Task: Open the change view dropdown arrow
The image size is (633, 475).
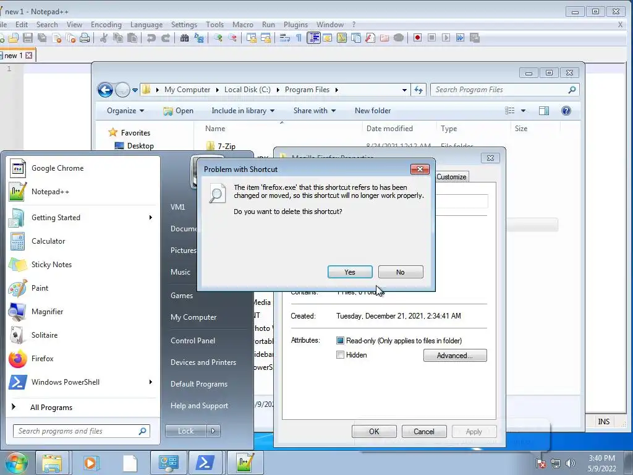Action: pyautogui.click(x=523, y=111)
